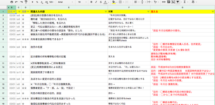Click the Merge cells icon
Viewport: 215px width, 105px height.
coord(127,2)
